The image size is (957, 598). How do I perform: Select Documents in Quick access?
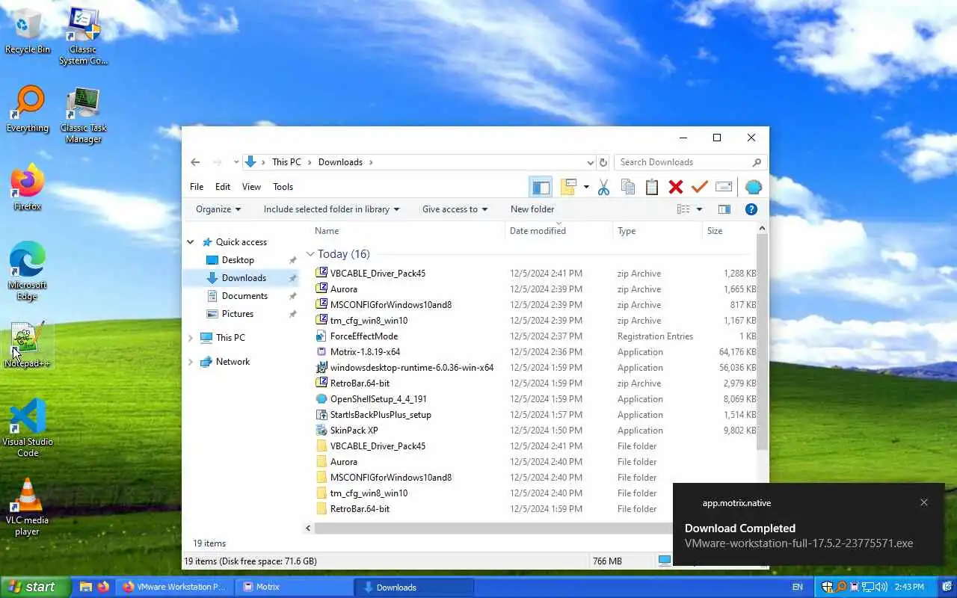tap(244, 296)
